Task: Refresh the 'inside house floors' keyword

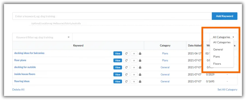Action: [126, 74]
